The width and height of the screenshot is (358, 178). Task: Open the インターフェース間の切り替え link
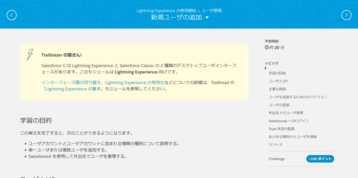(71, 82)
